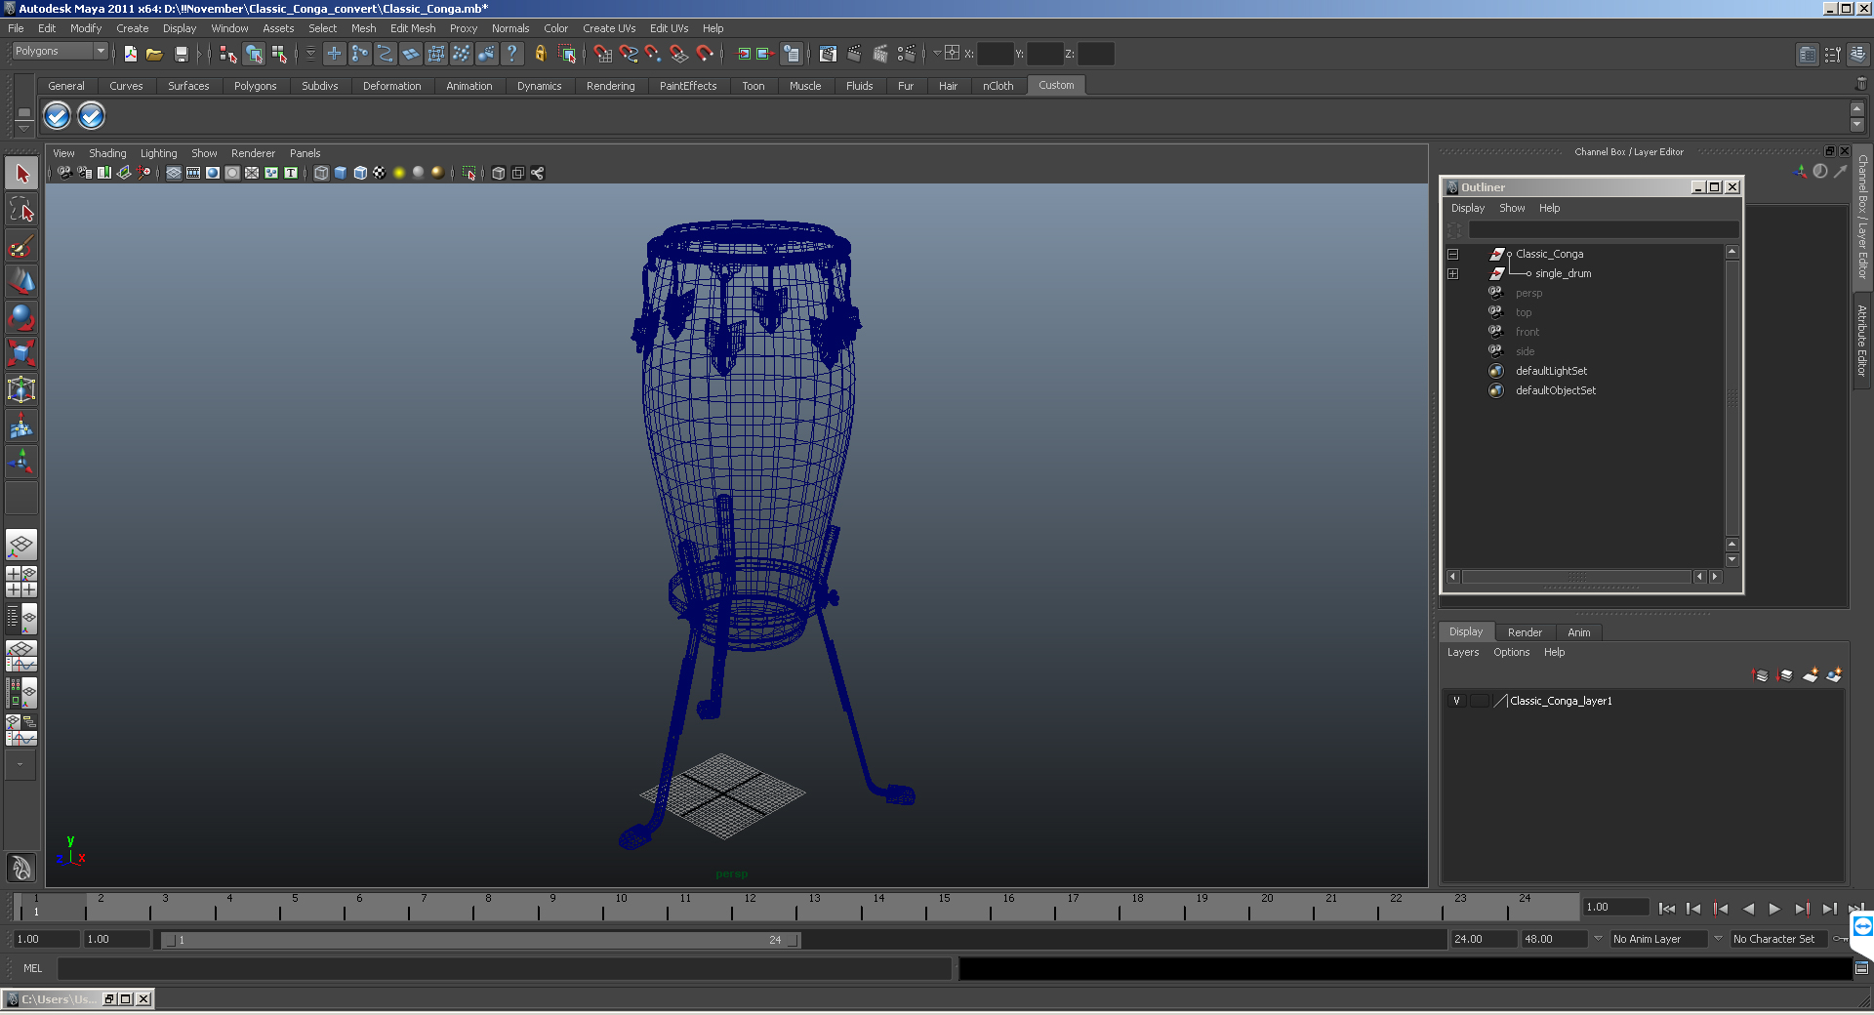This screenshot has height=1015, width=1874.
Task: Toggle smooth shade all in viewport
Action: 341,173
